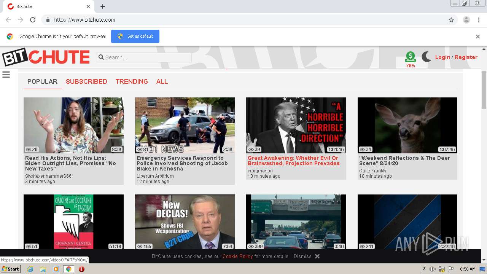Screen dimensions: 487x274
Task: Click the browser forward arrow
Action: click(x=21, y=20)
